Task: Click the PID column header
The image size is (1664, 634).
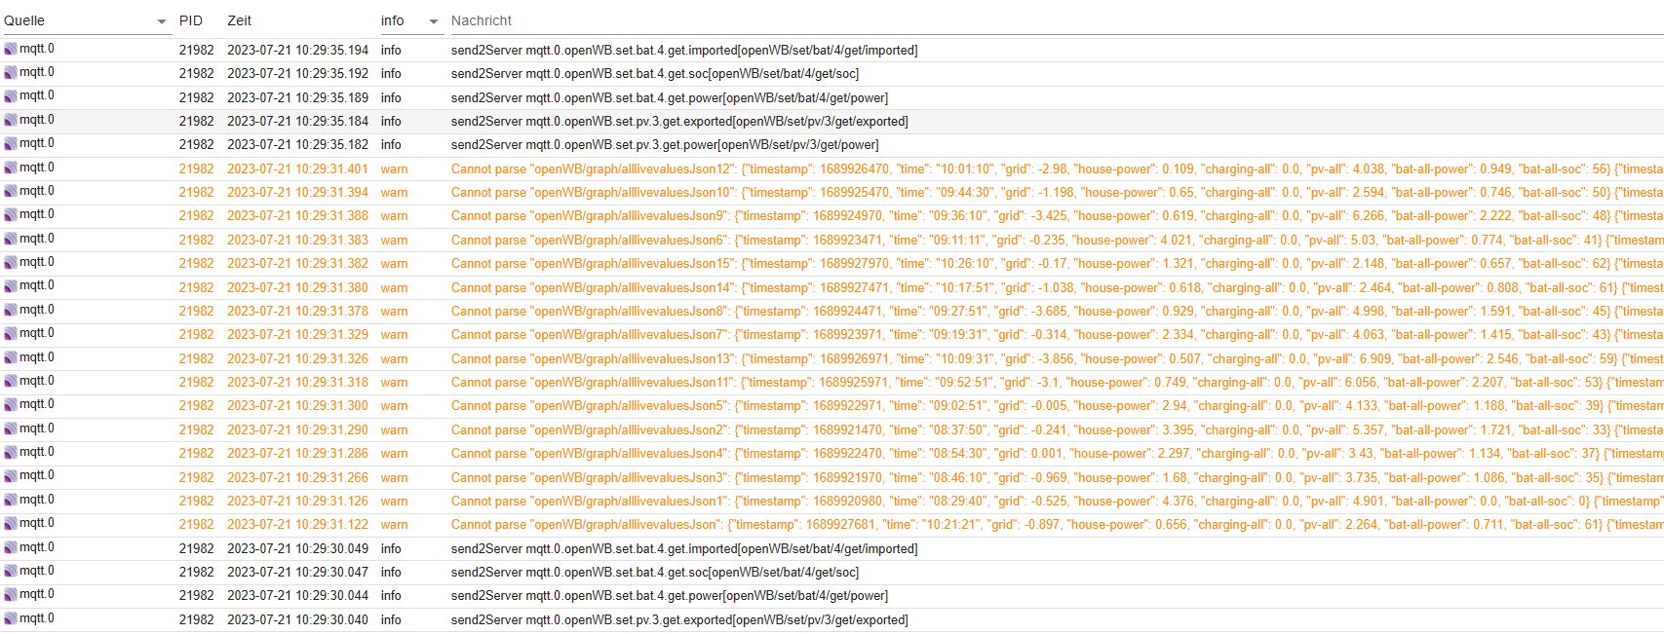Action: [191, 20]
